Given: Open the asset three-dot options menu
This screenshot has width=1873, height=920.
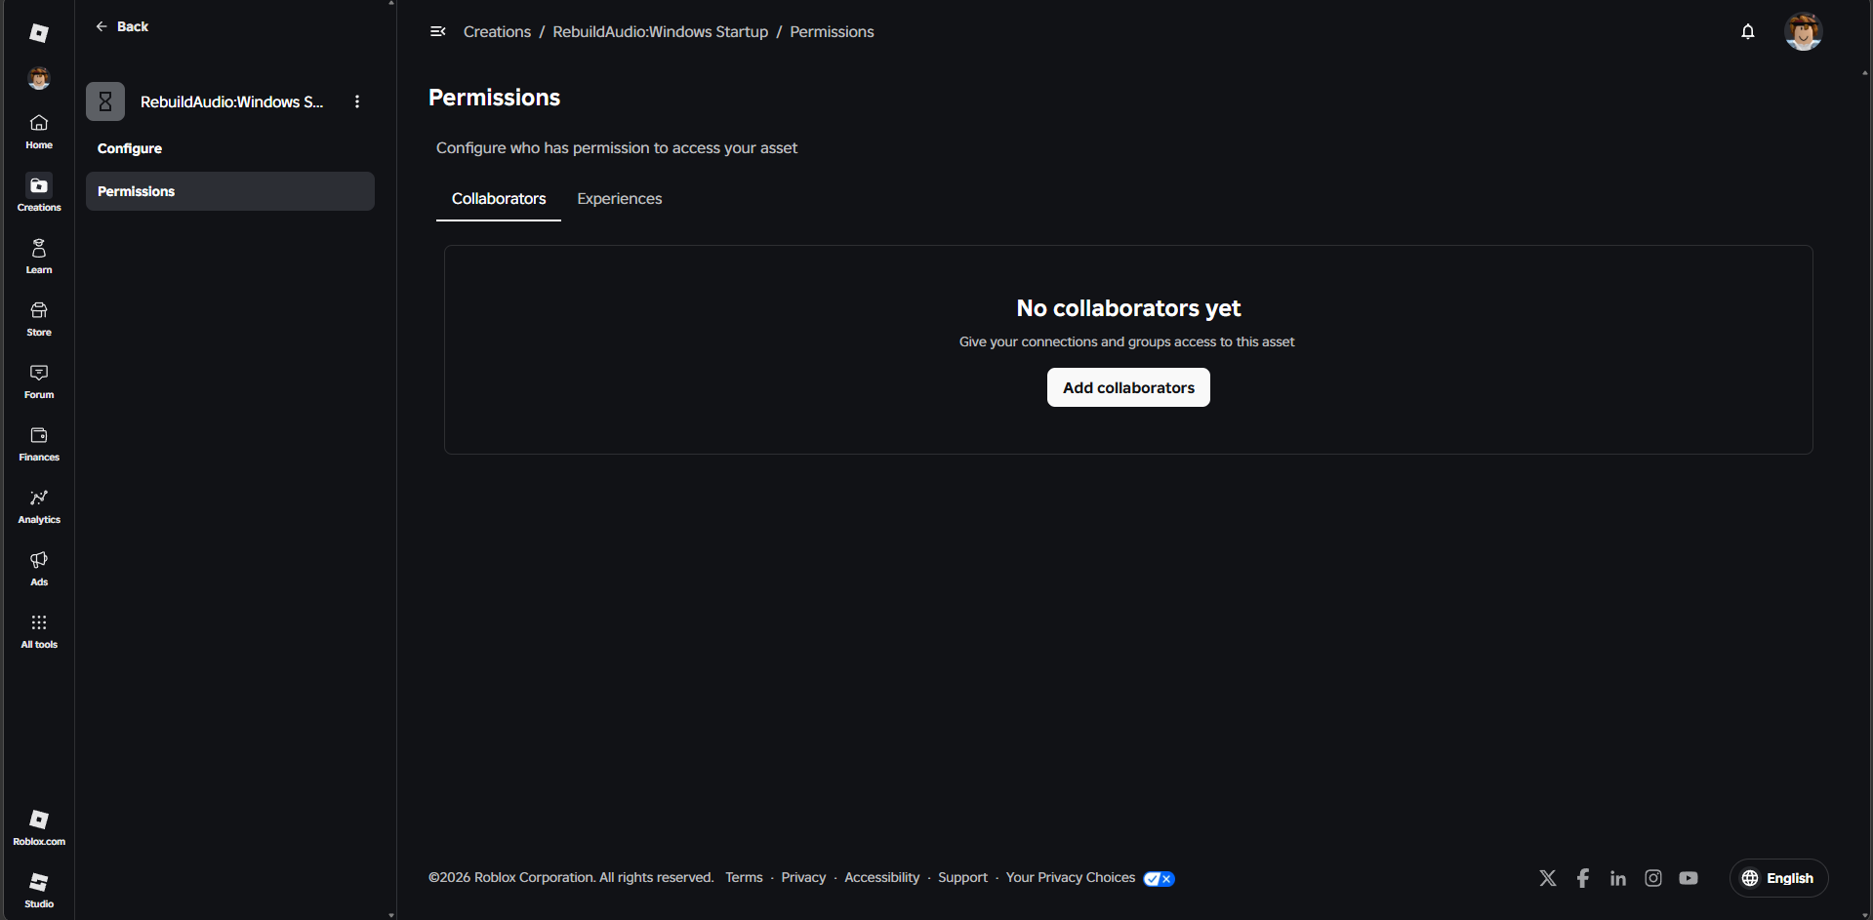Looking at the screenshot, I should pyautogui.click(x=357, y=101).
